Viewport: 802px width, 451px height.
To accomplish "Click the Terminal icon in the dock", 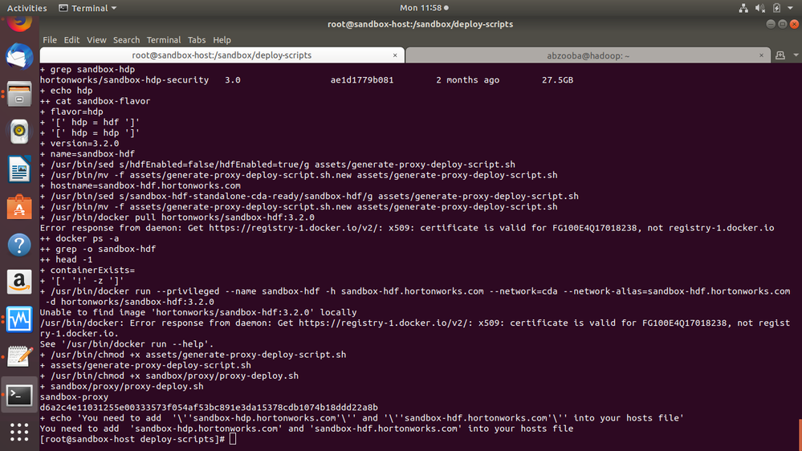I will 19,396.
